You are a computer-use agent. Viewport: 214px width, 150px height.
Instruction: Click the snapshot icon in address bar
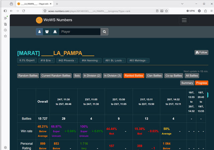[162, 11]
